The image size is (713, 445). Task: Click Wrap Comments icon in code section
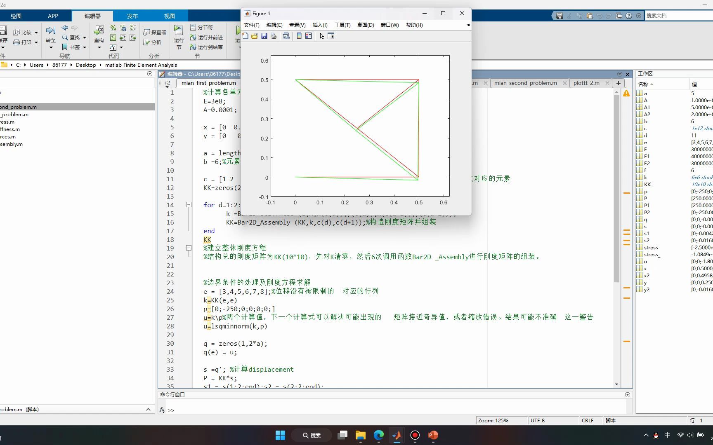pyautogui.click(x=133, y=28)
